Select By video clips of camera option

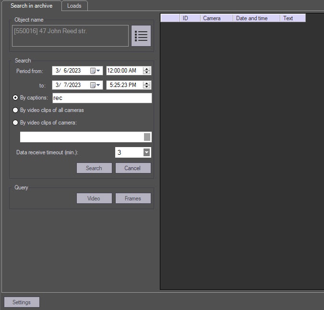click(x=15, y=123)
